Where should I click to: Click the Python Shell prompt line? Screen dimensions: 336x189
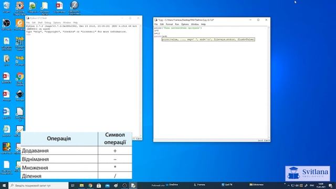tap(28, 35)
